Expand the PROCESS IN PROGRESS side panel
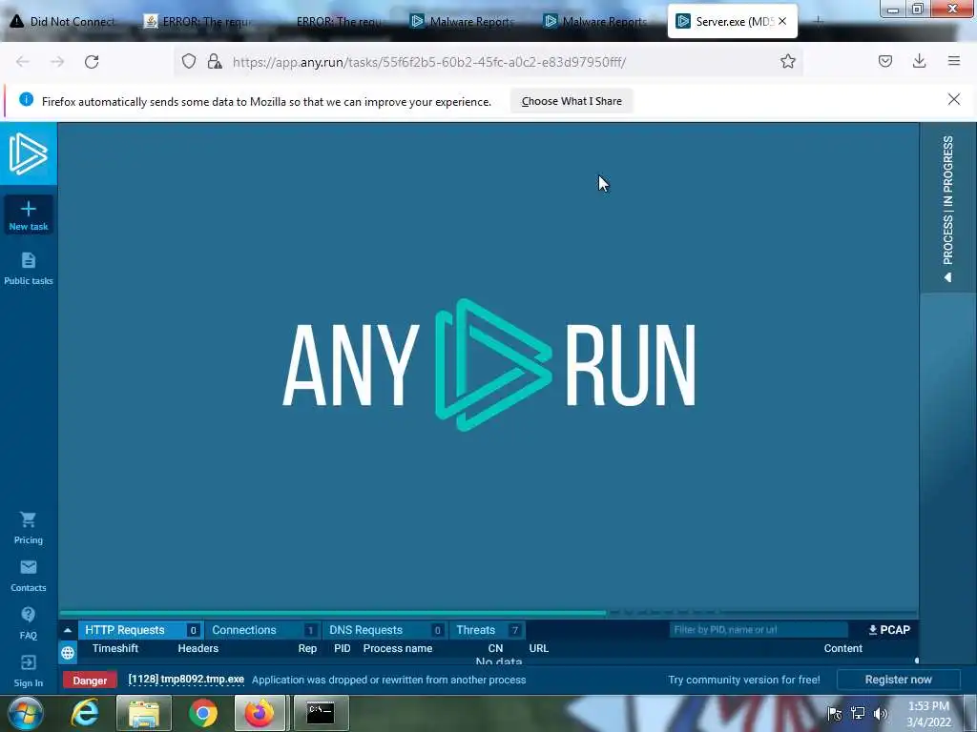Image resolution: width=977 pixels, height=732 pixels. coord(947,209)
